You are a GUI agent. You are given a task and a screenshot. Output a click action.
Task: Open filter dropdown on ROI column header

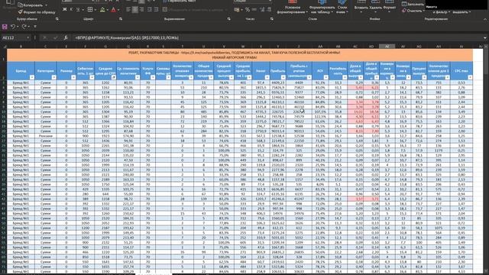pos(325,77)
